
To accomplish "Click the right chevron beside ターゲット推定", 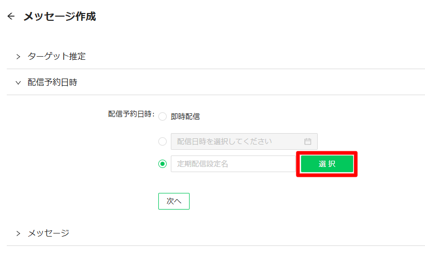I will (x=18, y=57).
